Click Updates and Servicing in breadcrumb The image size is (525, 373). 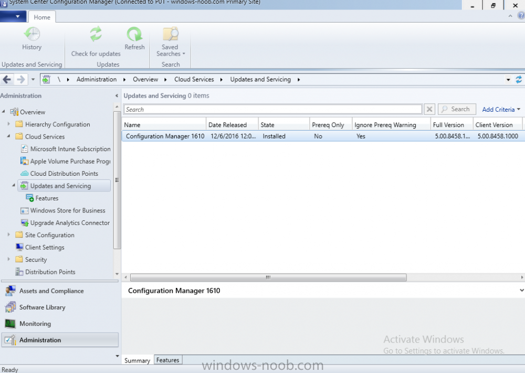tap(260, 79)
